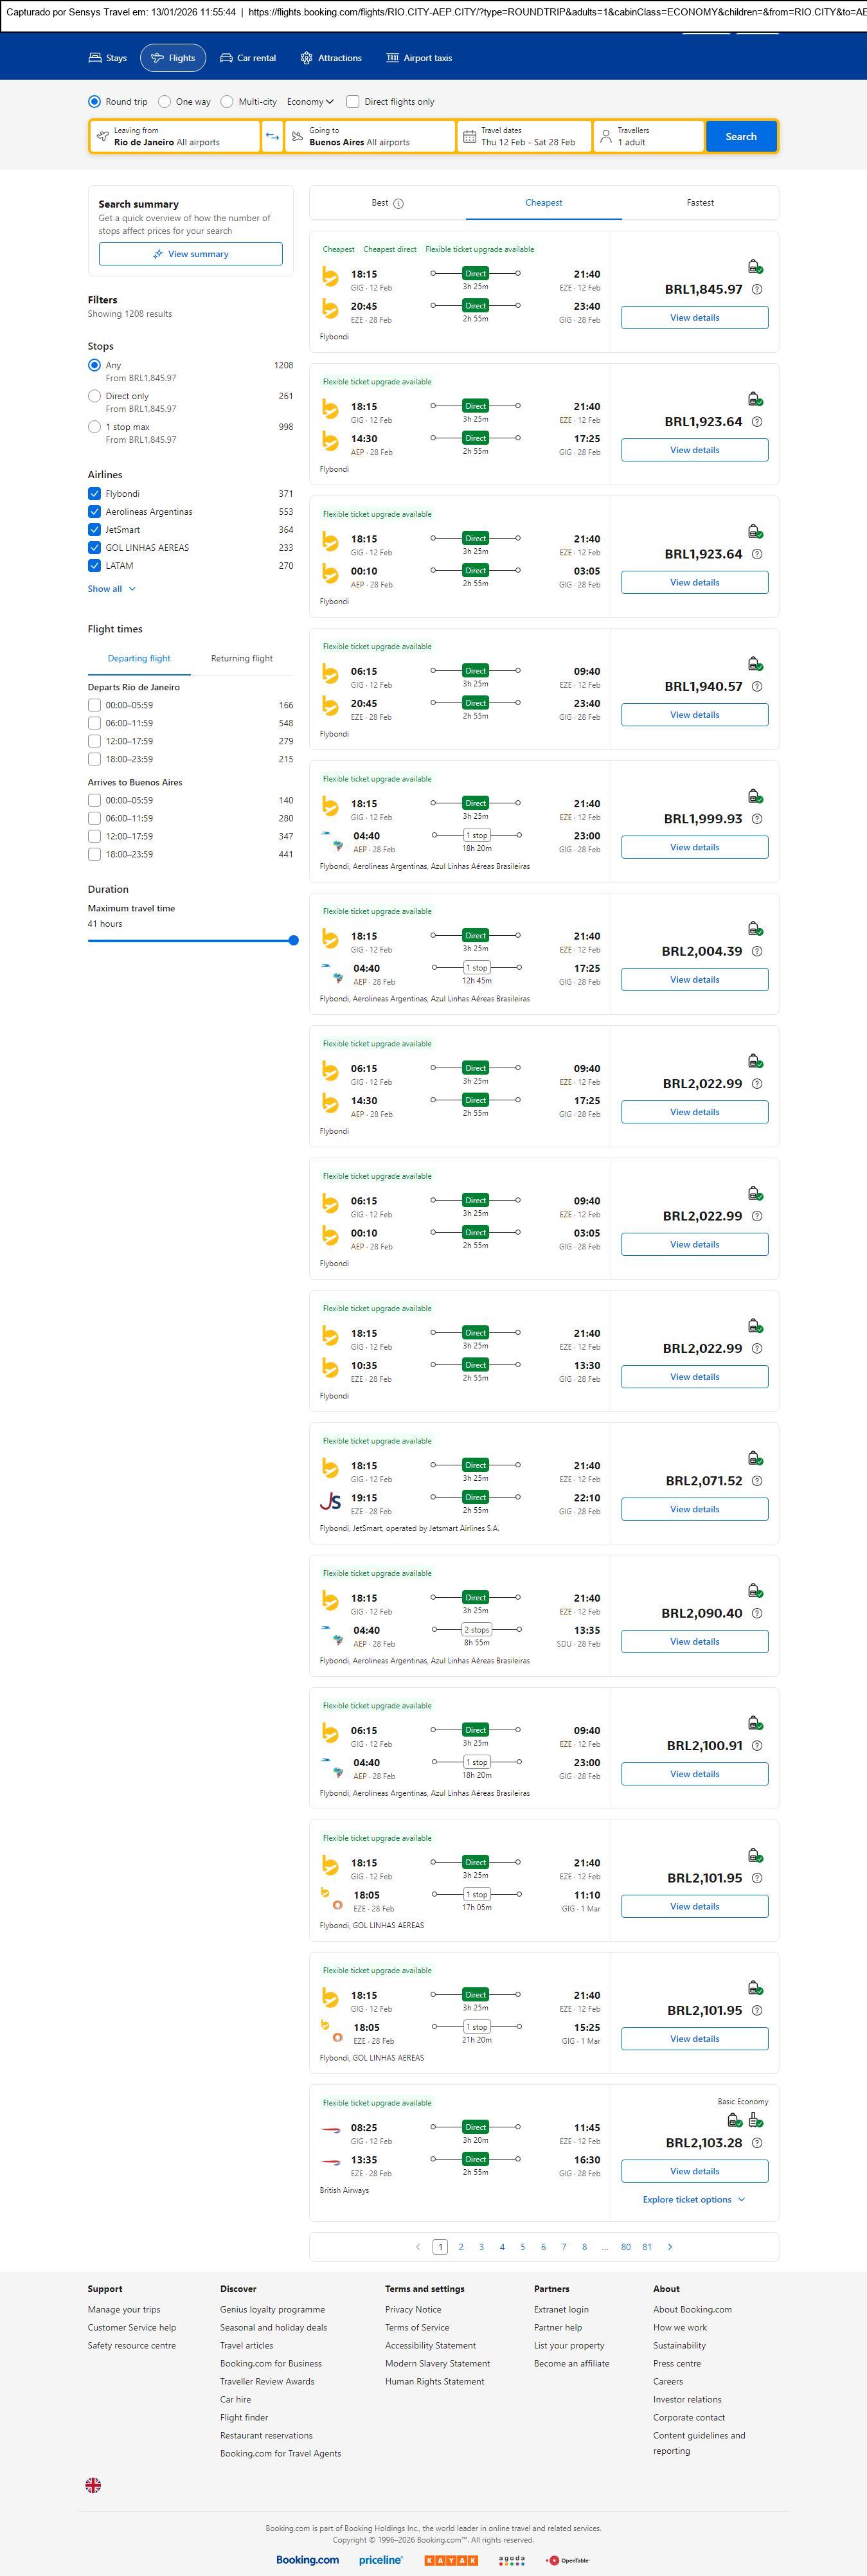Open the Car rental section icon
Viewport: 867px width, 2576px height.
click(x=227, y=58)
